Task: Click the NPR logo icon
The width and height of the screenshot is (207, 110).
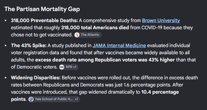Action: click(x=62, y=67)
